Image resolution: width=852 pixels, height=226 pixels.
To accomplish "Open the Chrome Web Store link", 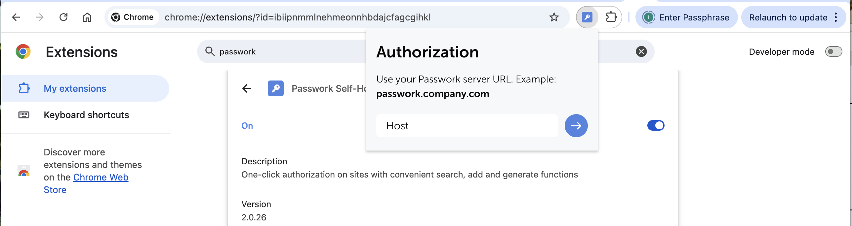I will pos(86,183).
